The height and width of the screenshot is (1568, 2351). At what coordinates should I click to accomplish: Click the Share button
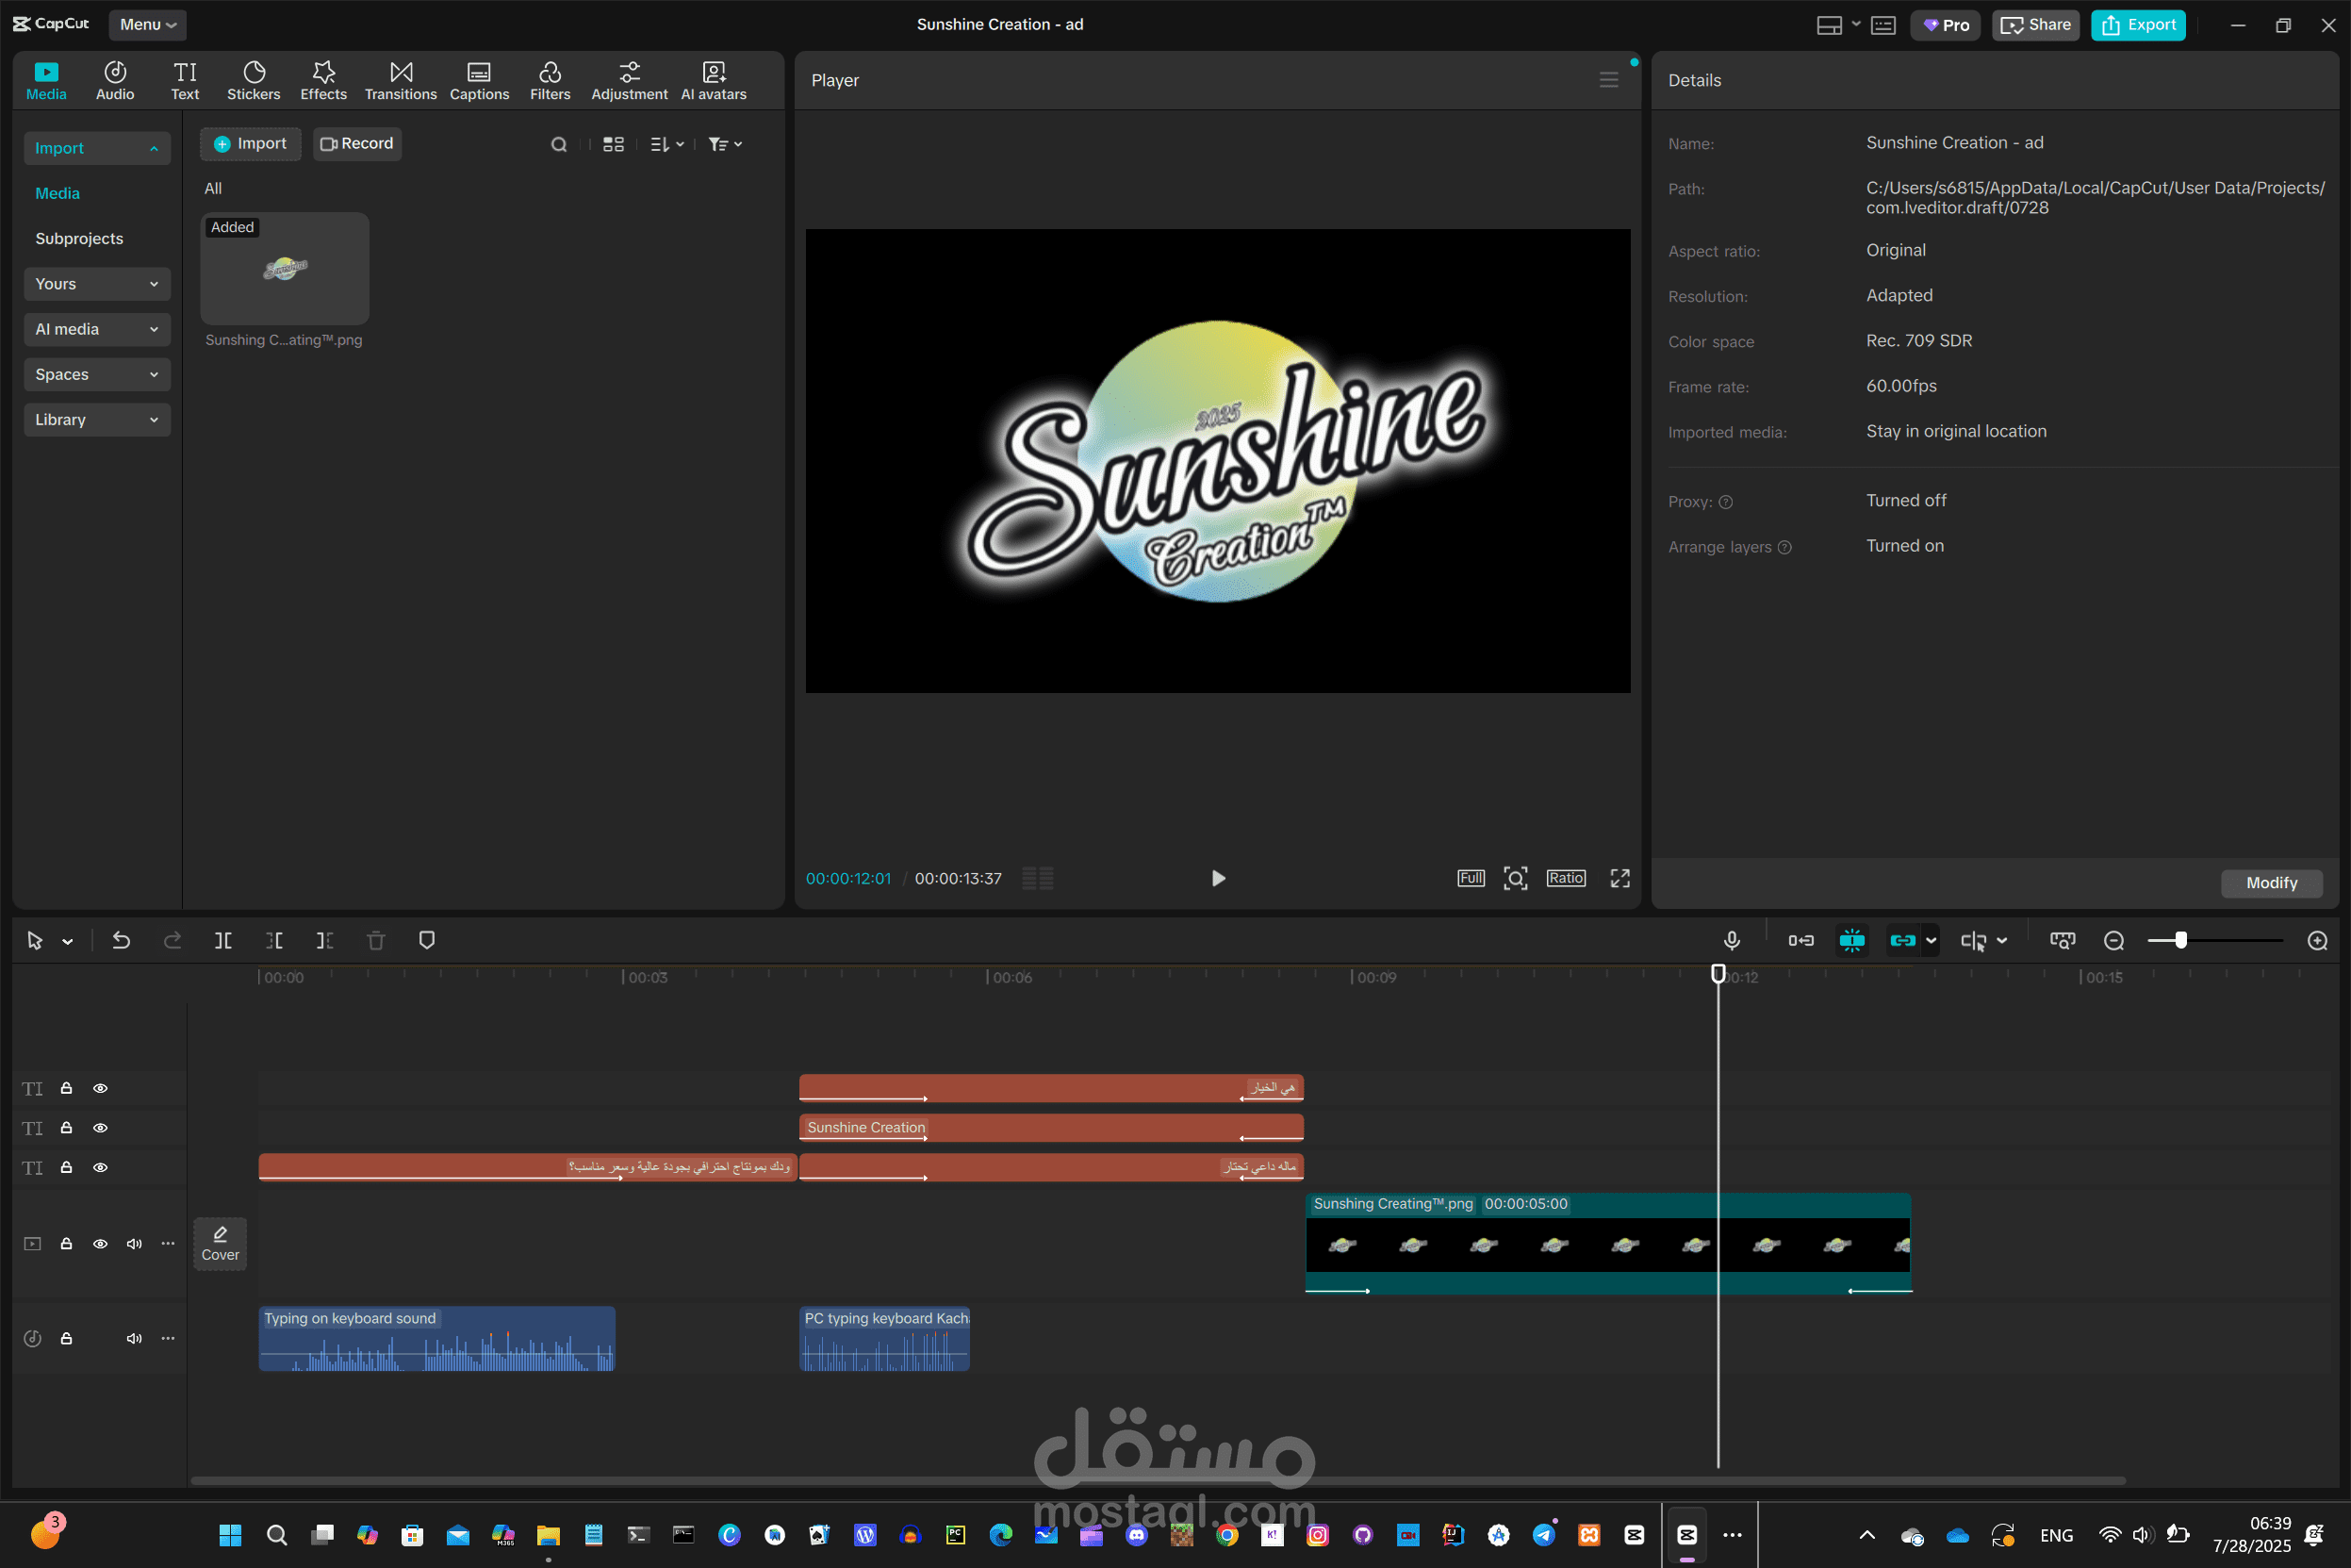[x=2035, y=24]
